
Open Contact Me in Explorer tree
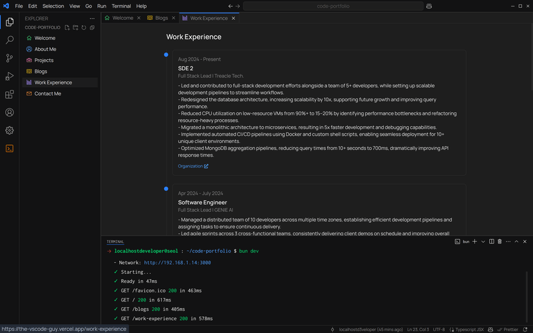coord(60,93)
